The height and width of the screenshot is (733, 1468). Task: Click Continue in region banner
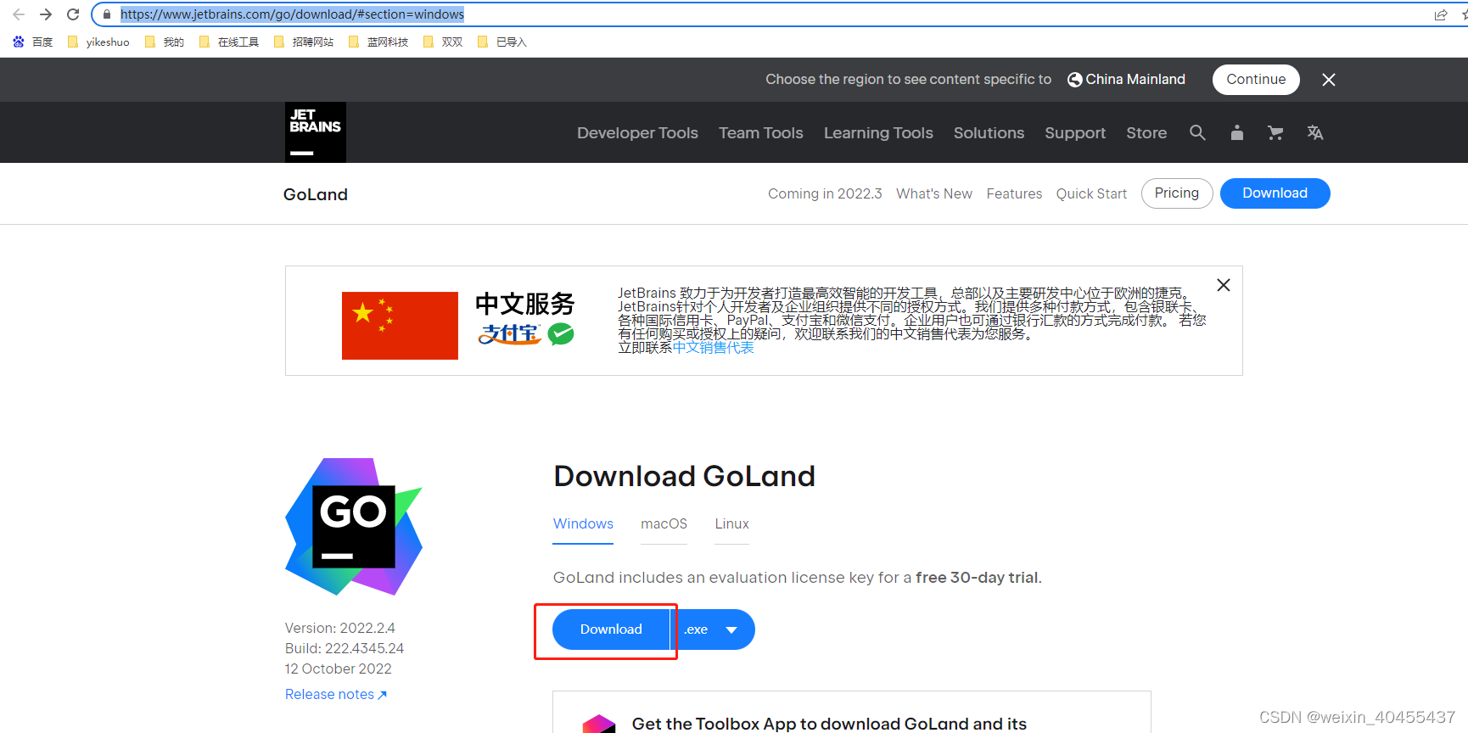pyautogui.click(x=1256, y=80)
